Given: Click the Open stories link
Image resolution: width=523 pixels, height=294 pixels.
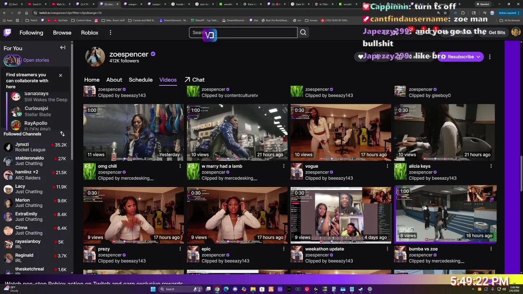Looking at the screenshot, I should tap(36, 60).
